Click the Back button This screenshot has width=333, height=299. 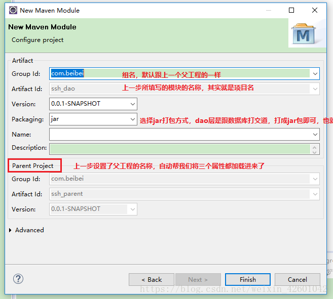click(152, 279)
